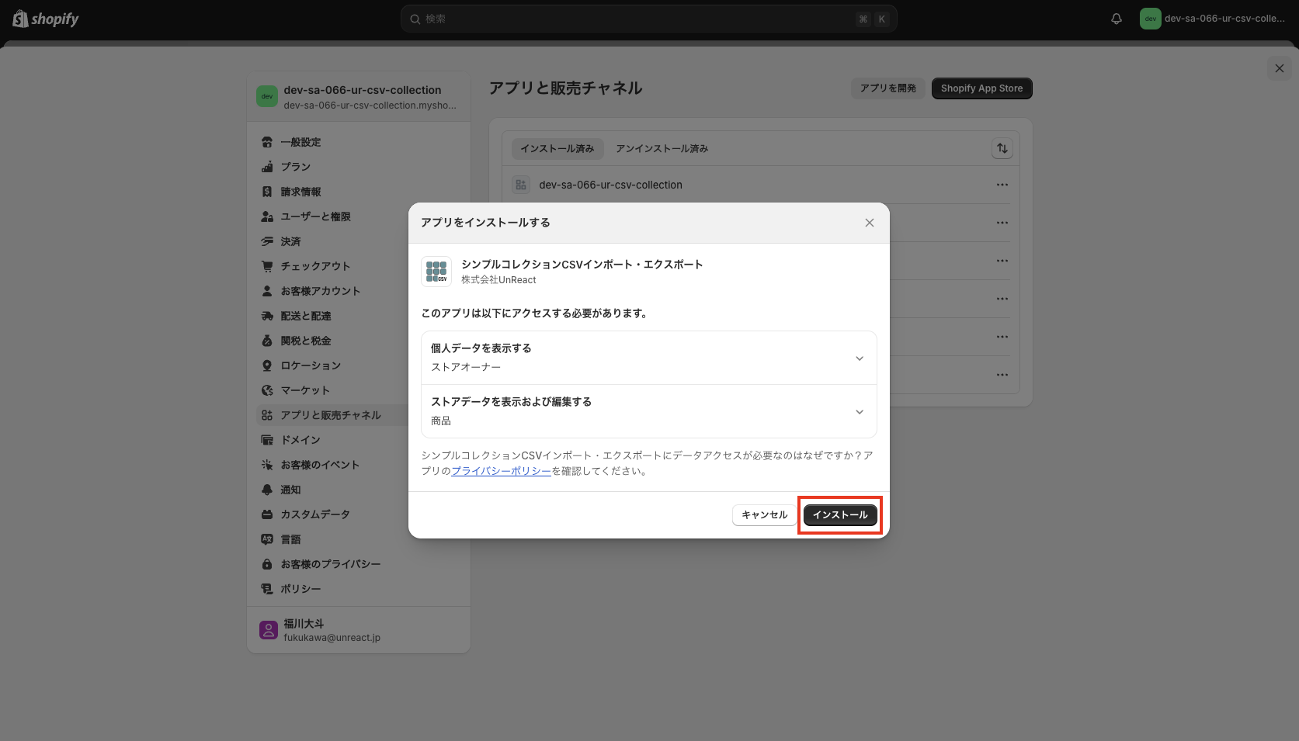
Task: Click the カスタムデータ icon
Action: point(267,514)
